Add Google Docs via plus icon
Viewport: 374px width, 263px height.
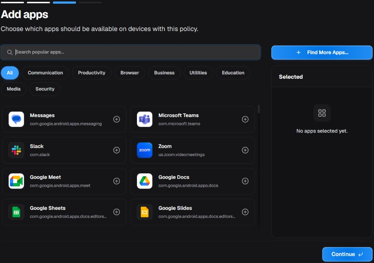pos(245,181)
